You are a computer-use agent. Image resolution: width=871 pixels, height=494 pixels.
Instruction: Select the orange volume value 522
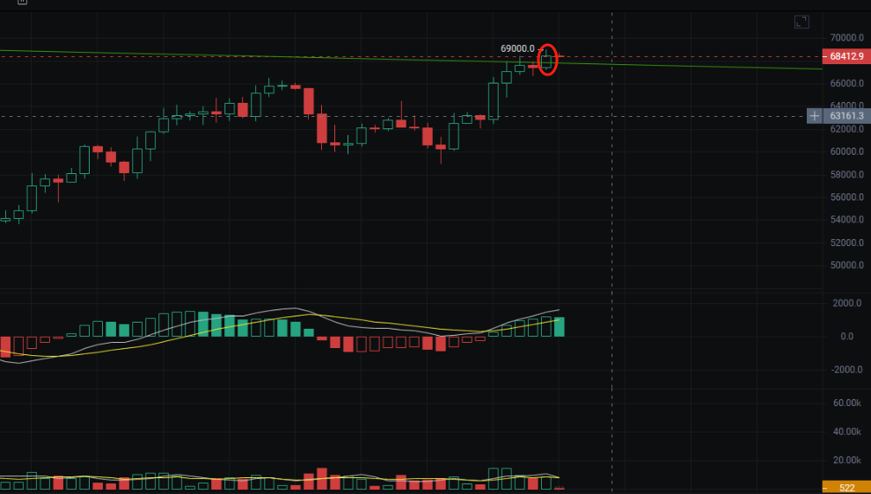click(846, 488)
